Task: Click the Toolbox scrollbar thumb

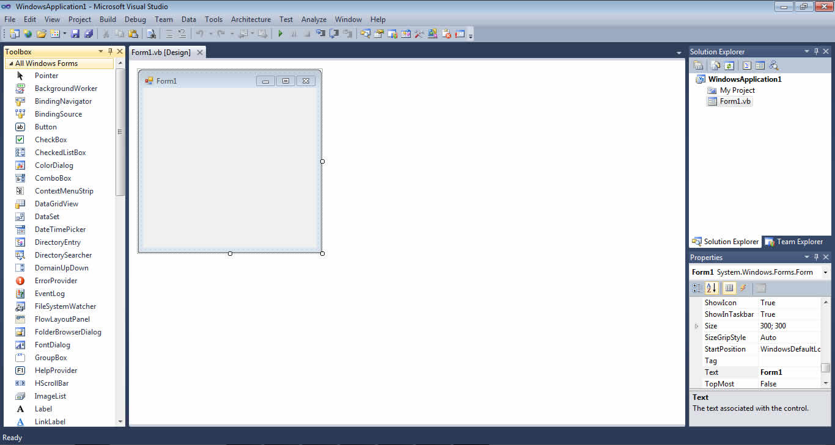Action: pyautogui.click(x=120, y=132)
